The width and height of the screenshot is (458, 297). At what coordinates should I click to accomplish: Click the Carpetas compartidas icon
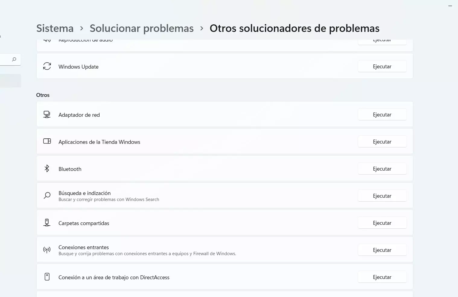click(47, 223)
